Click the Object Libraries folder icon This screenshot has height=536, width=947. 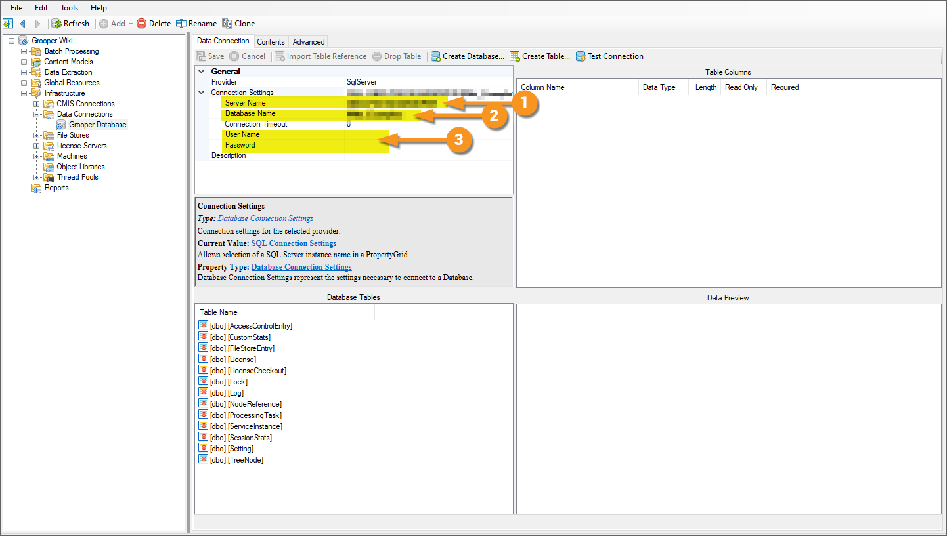coord(49,167)
